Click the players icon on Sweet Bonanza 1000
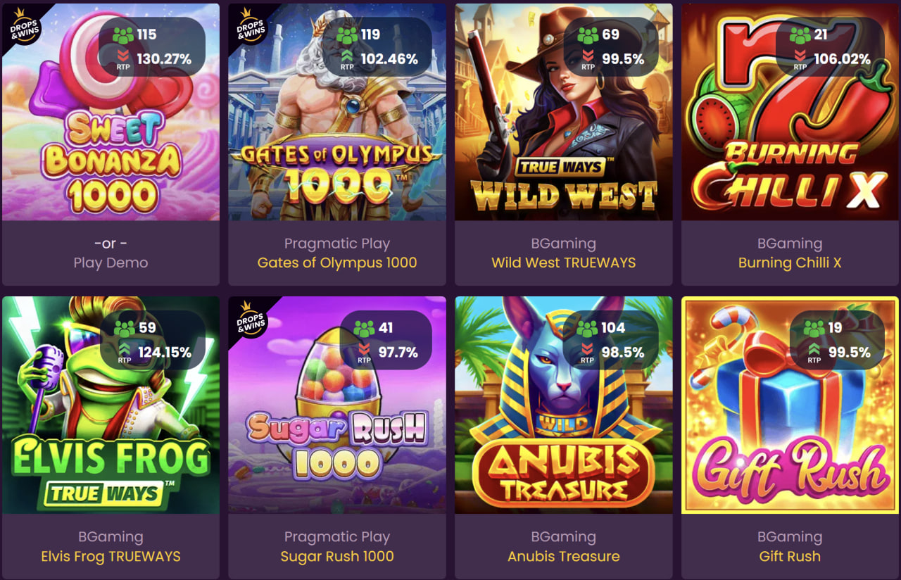Image resolution: width=901 pixels, height=580 pixels. (122, 35)
